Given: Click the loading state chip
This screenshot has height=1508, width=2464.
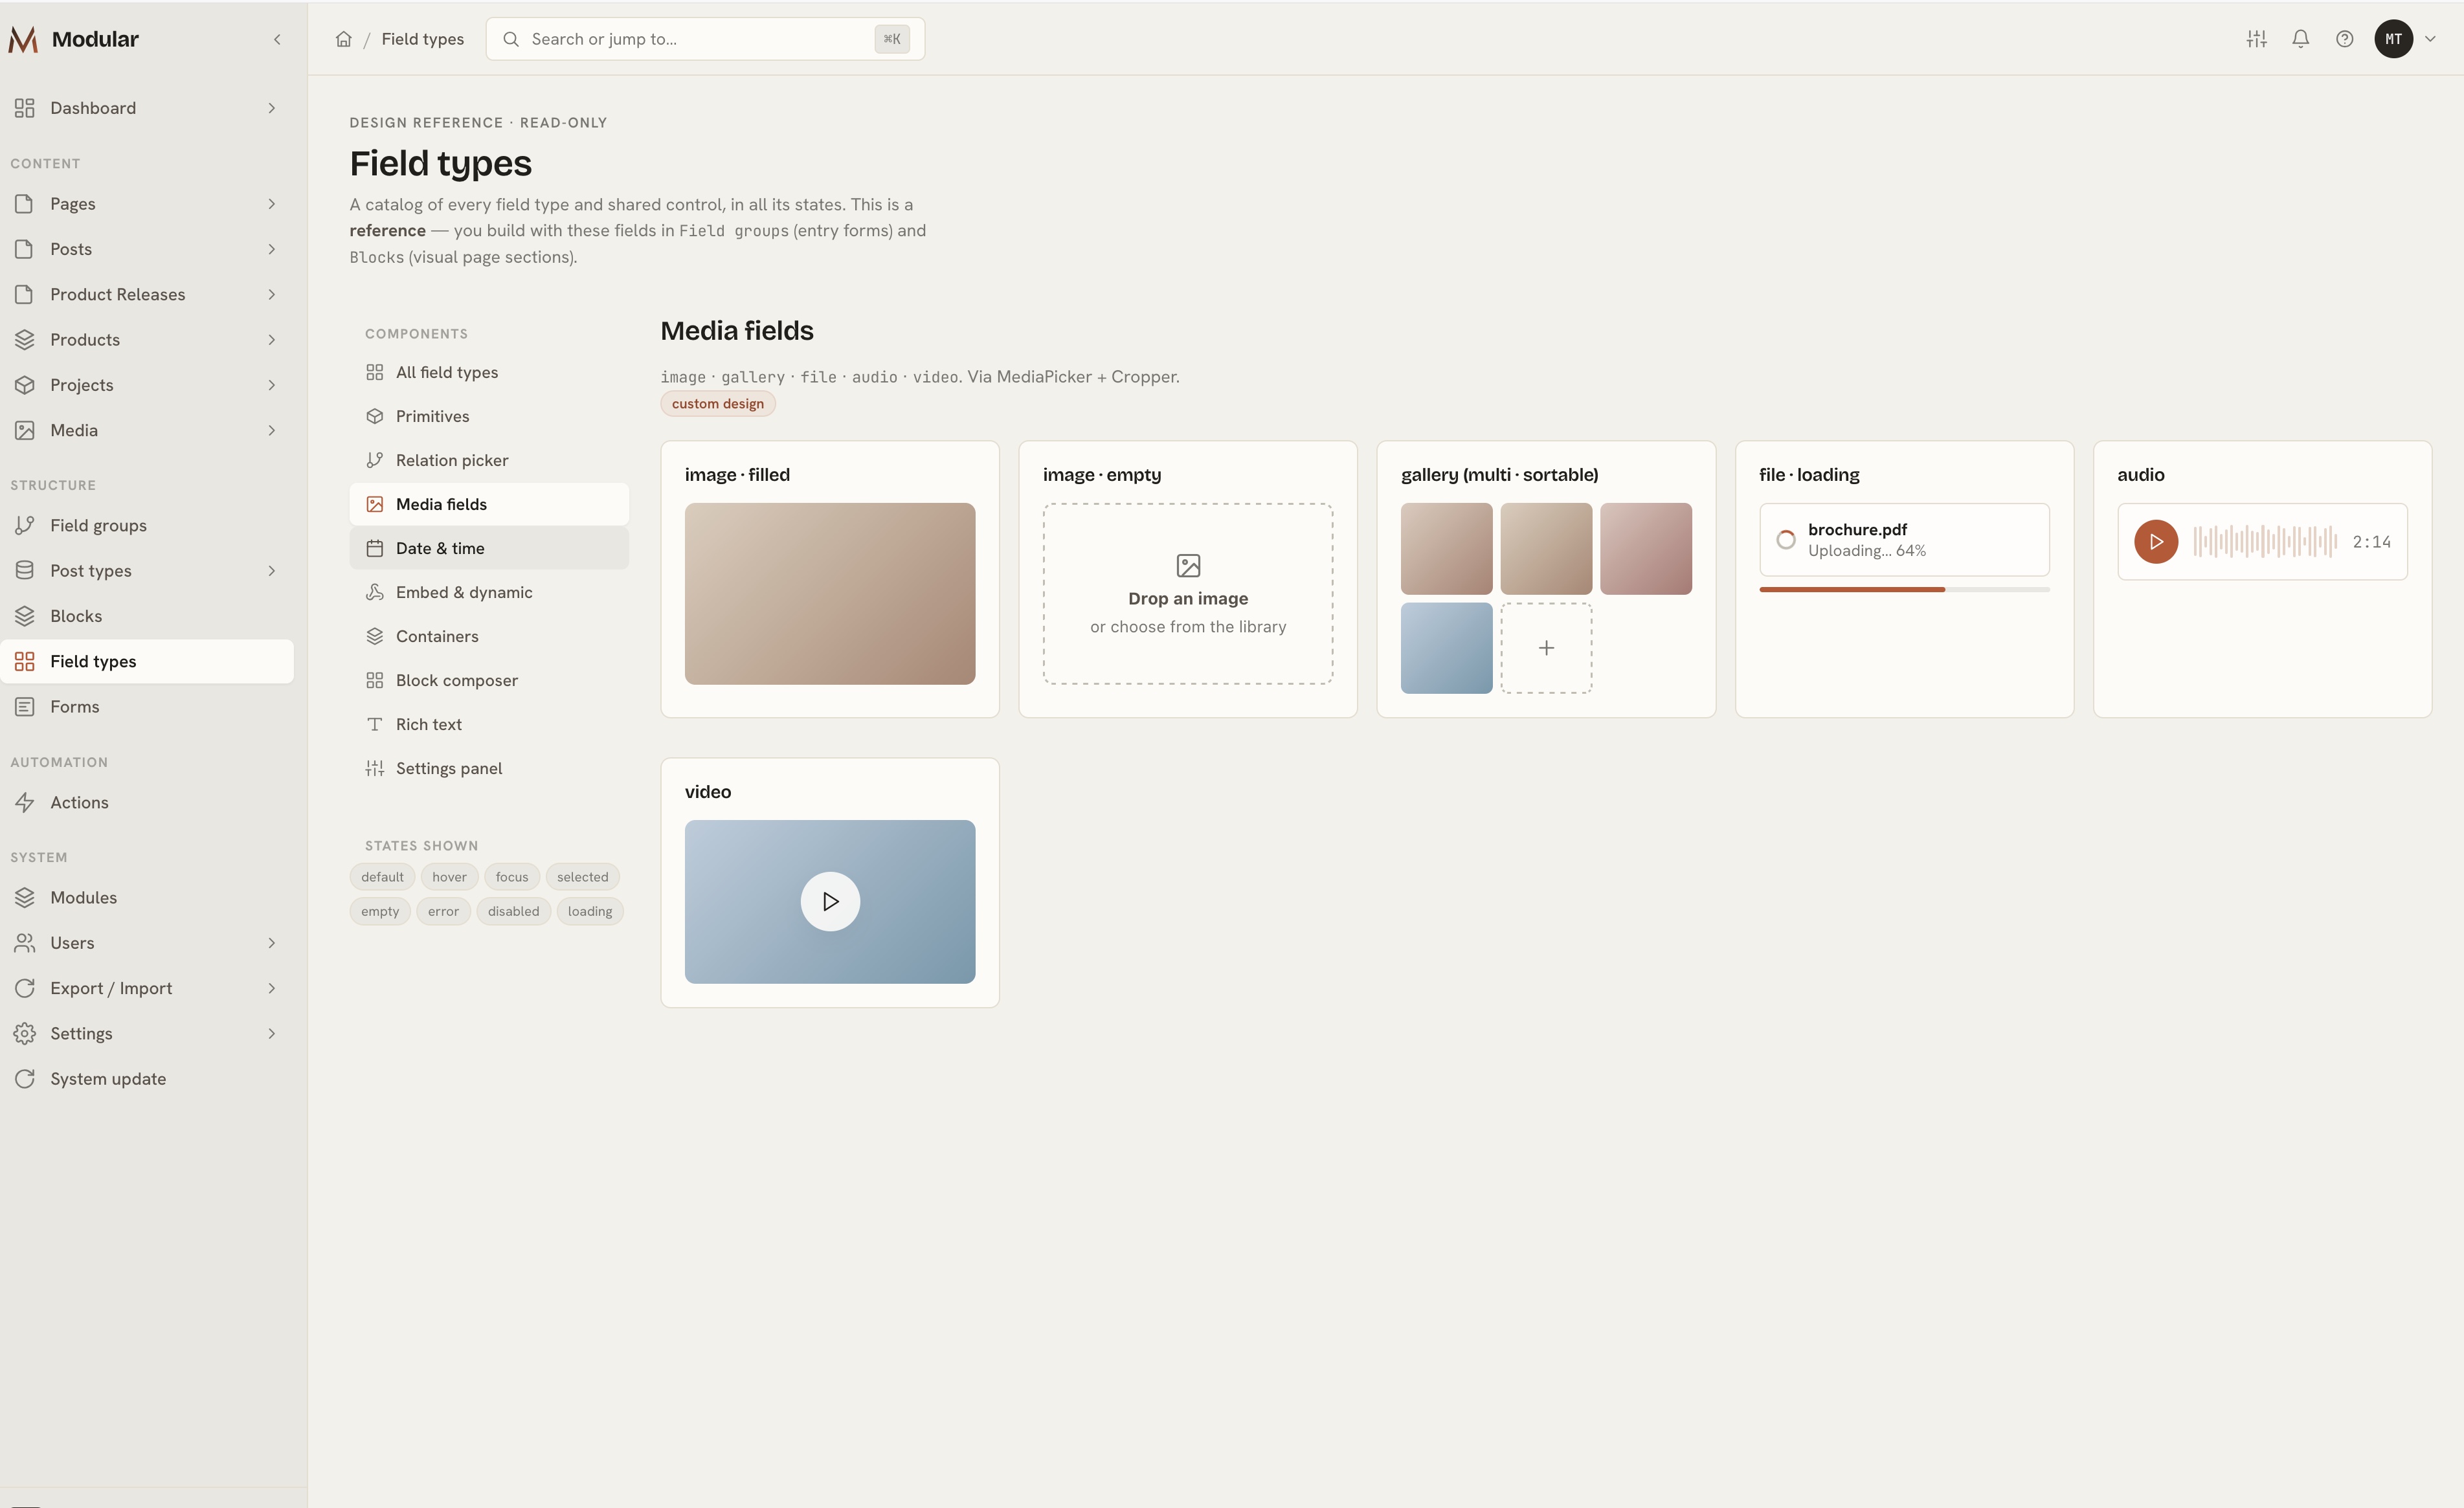Looking at the screenshot, I should pyautogui.click(x=590, y=911).
